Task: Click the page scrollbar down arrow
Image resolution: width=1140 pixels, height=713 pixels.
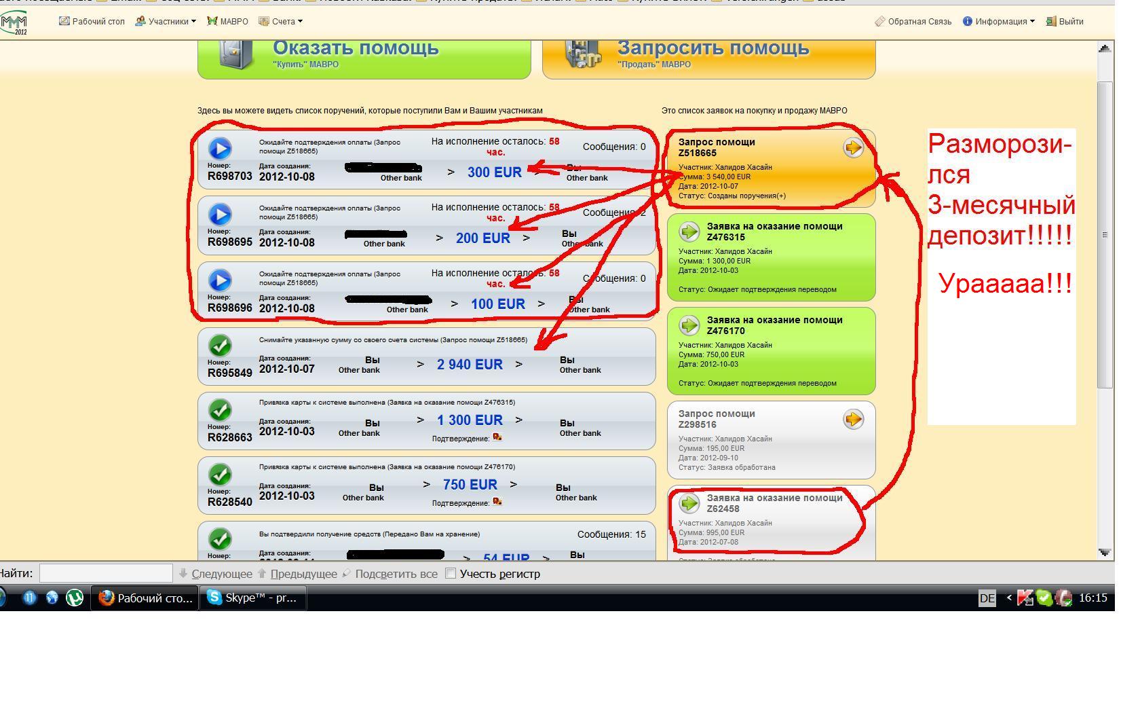Action: tap(1105, 553)
